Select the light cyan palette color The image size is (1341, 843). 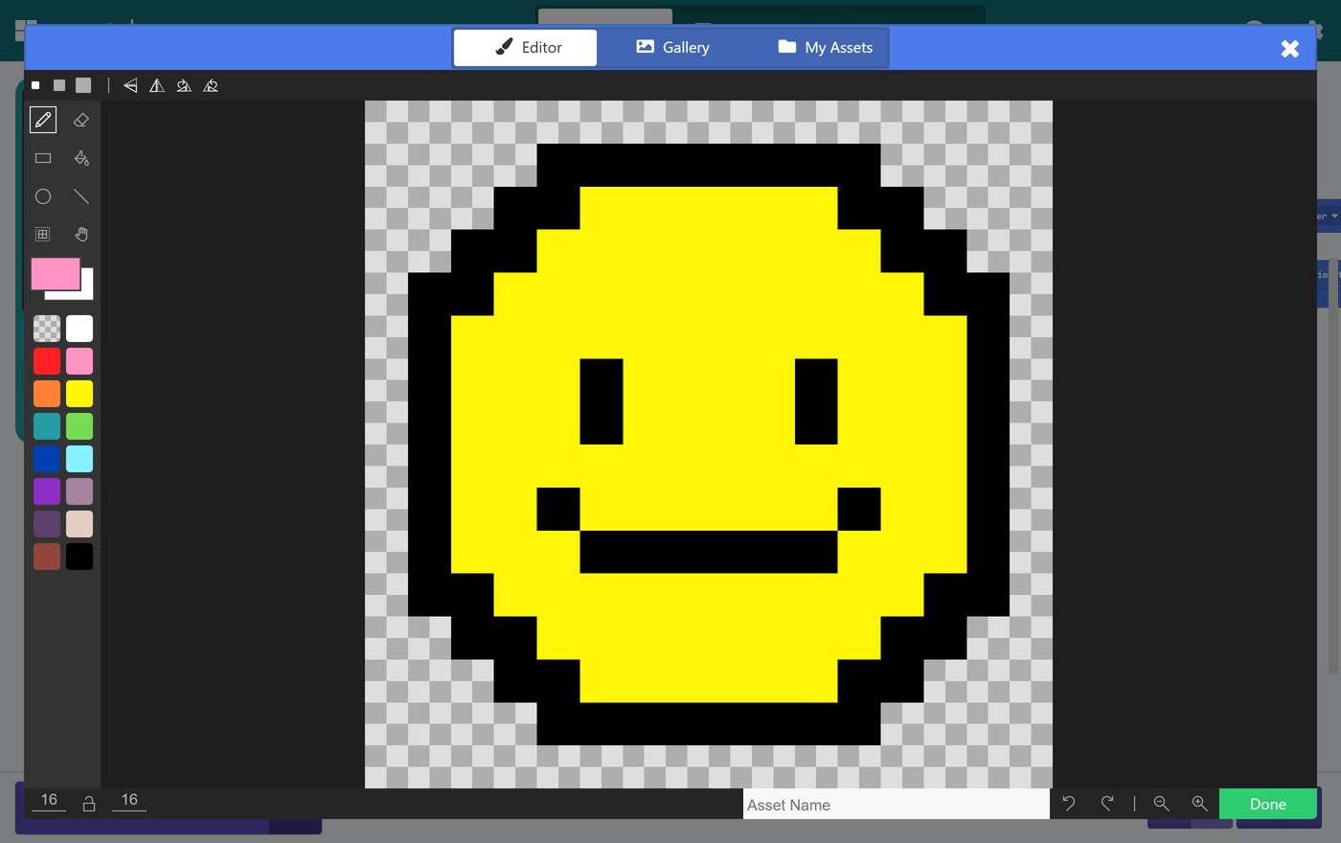click(80, 459)
